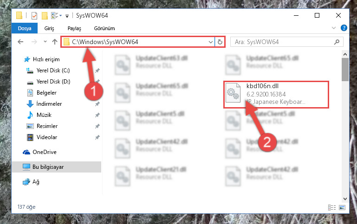Switch to Details view icon in status bar

(332, 207)
